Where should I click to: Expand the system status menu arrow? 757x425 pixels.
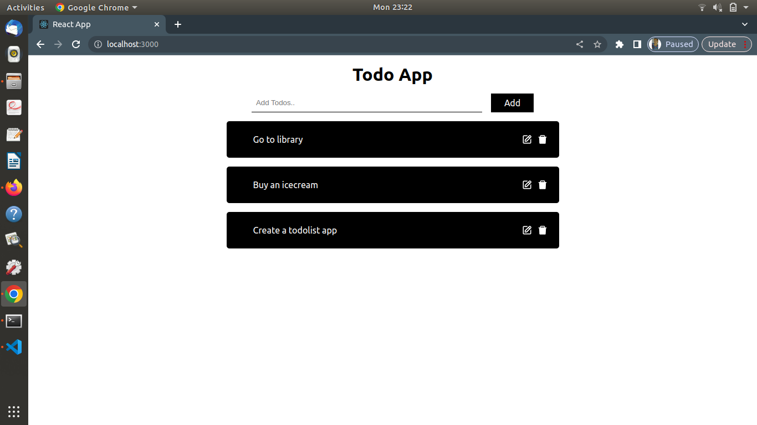pyautogui.click(x=746, y=8)
